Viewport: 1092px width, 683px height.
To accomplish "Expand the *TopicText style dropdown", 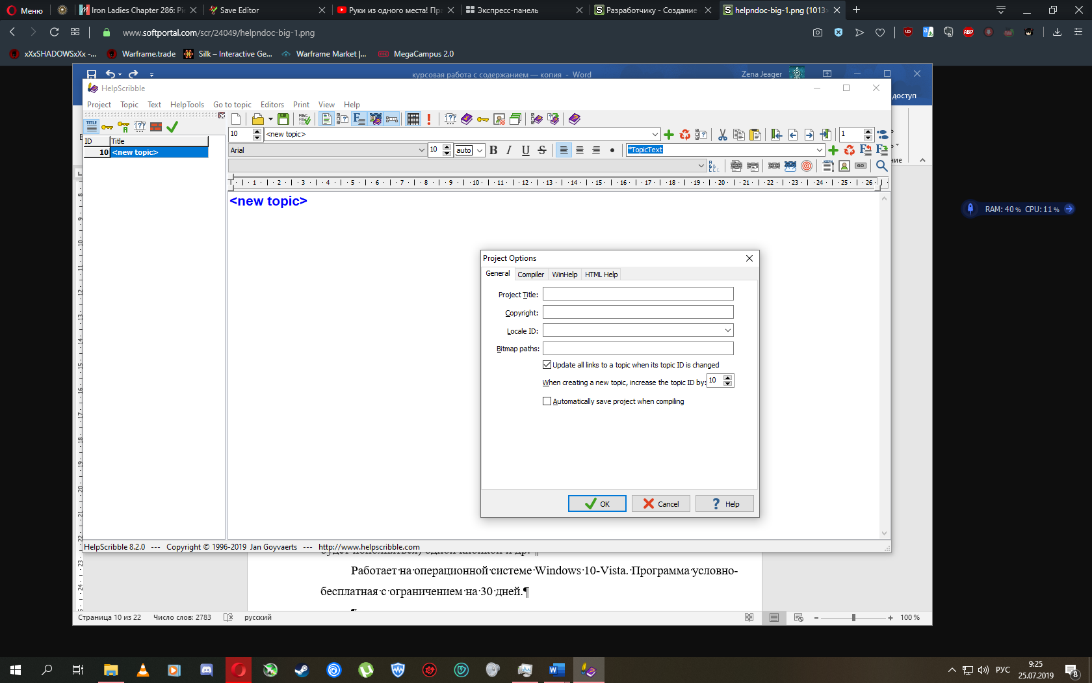I will (x=820, y=150).
